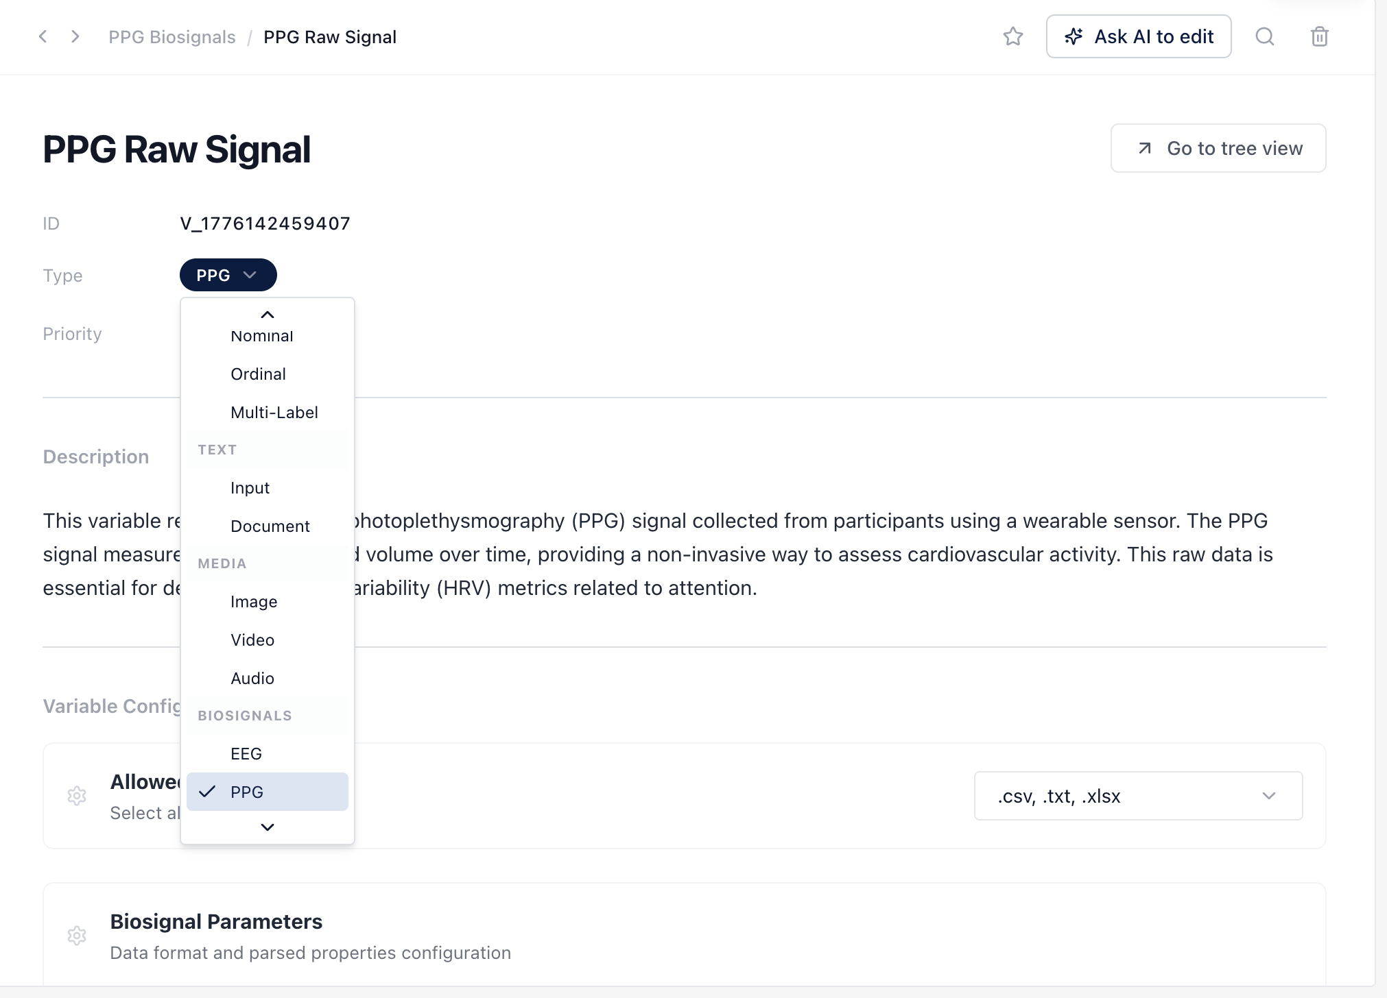
Task: Delete variable using the trash icon
Action: pos(1319,37)
